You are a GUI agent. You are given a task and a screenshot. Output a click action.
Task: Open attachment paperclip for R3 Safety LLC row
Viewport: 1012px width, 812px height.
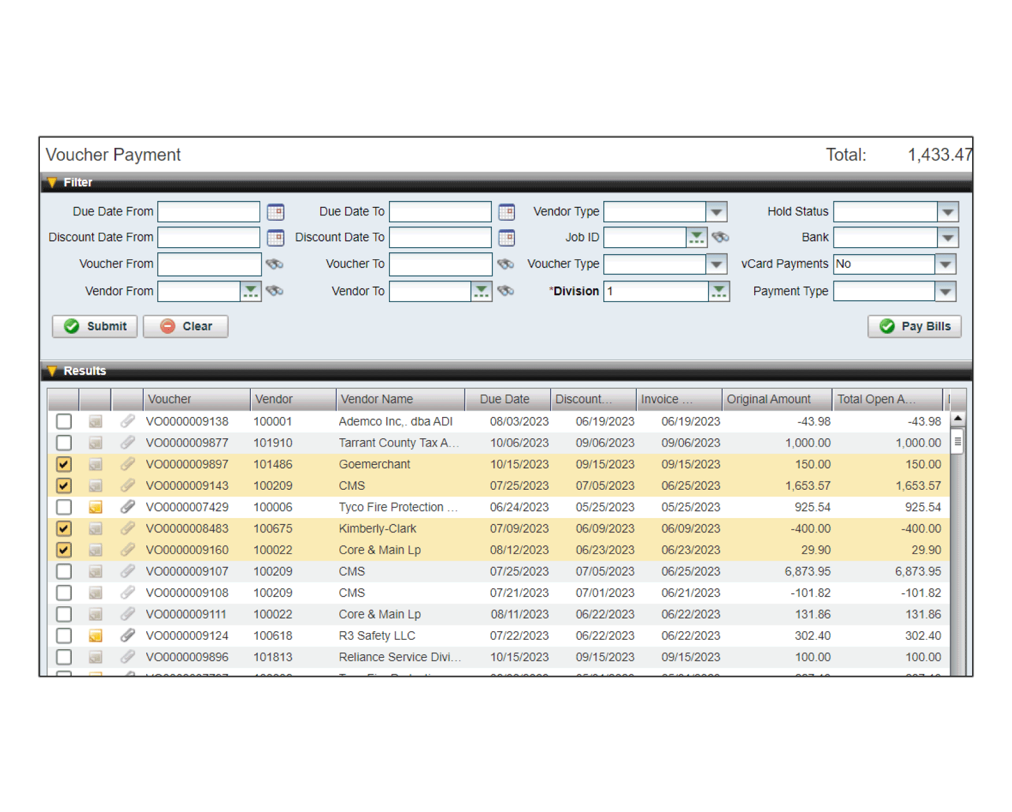pyautogui.click(x=128, y=636)
